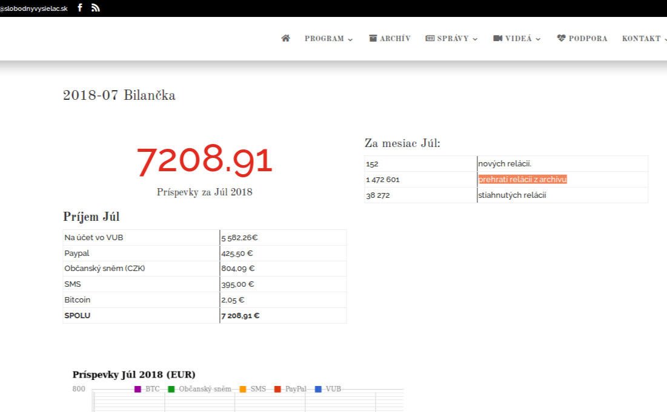Open the Kontakt menu item
This screenshot has height=412, width=667.
pos(641,38)
